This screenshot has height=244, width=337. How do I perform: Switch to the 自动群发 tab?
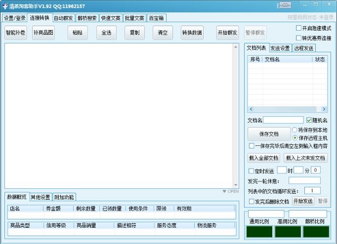[x=63, y=18]
